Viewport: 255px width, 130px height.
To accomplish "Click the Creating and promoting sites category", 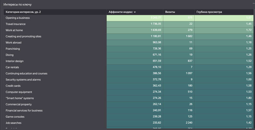I will [x=23, y=37].
